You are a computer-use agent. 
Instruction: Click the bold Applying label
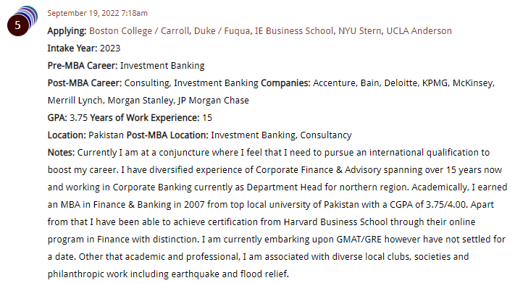pyautogui.click(x=67, y=31)
